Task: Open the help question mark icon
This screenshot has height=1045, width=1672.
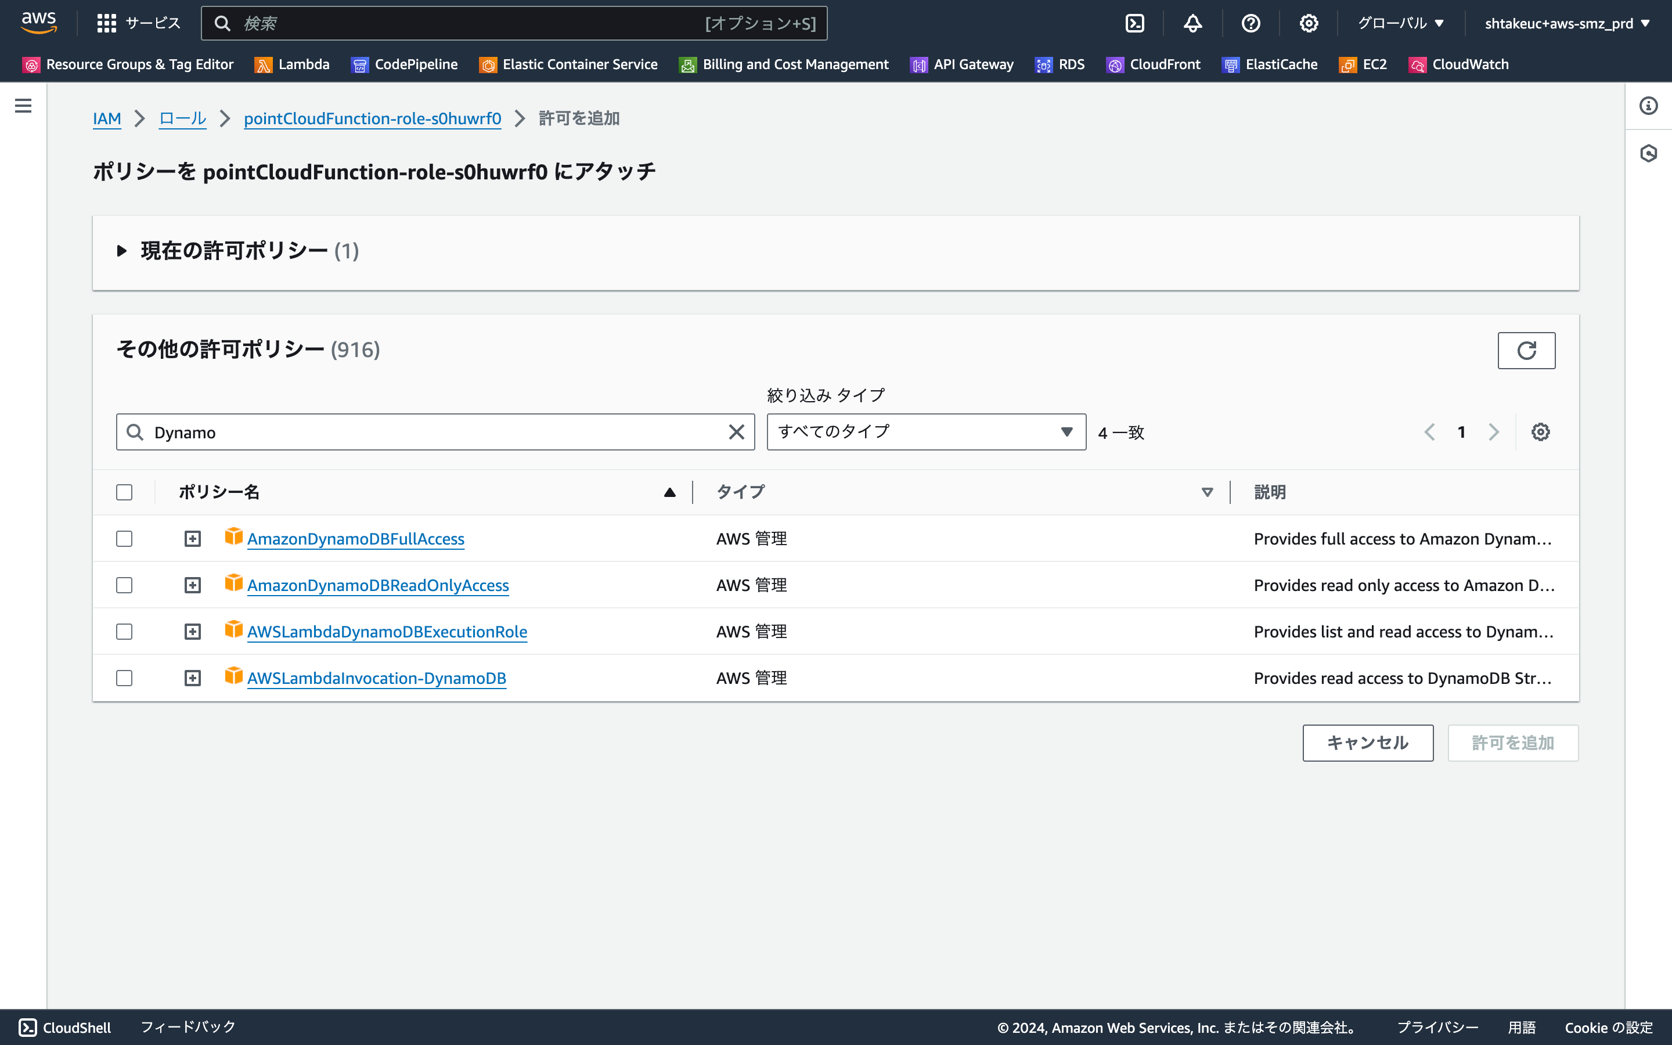Action: [1251, 23]
